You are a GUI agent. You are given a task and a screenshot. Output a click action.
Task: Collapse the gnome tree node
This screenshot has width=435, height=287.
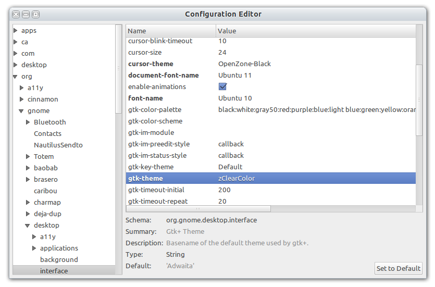(x=22, y=111)
